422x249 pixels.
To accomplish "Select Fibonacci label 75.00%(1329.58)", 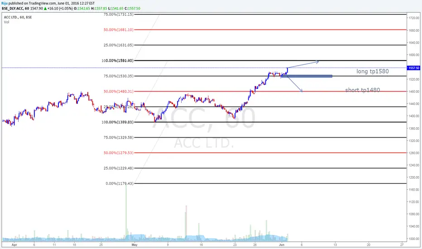I will [119, 137].
